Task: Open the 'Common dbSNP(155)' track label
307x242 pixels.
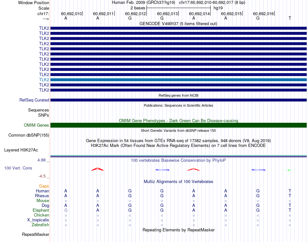Action: point(29,135)
